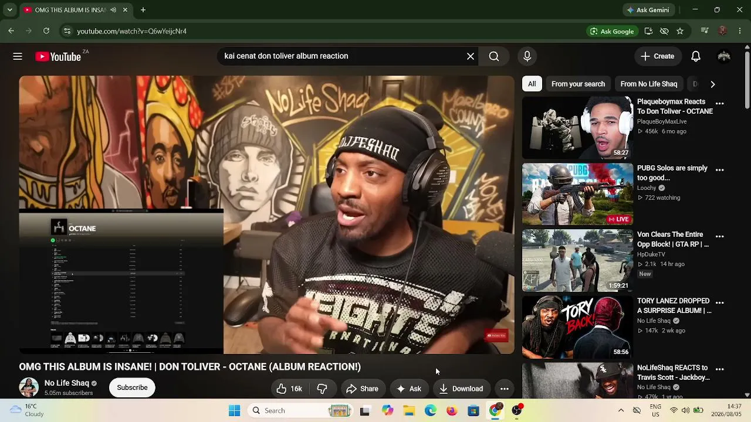Select the All filter chip

pyautogui.click(x=532, y=84)
